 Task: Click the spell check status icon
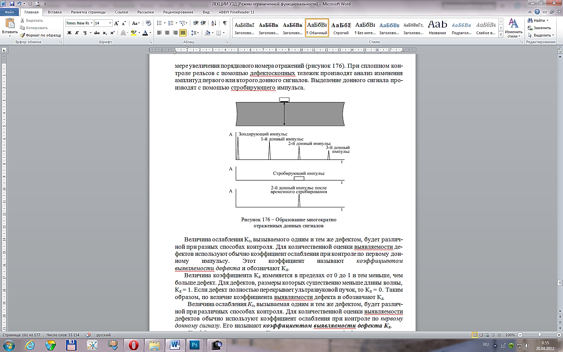88,335
